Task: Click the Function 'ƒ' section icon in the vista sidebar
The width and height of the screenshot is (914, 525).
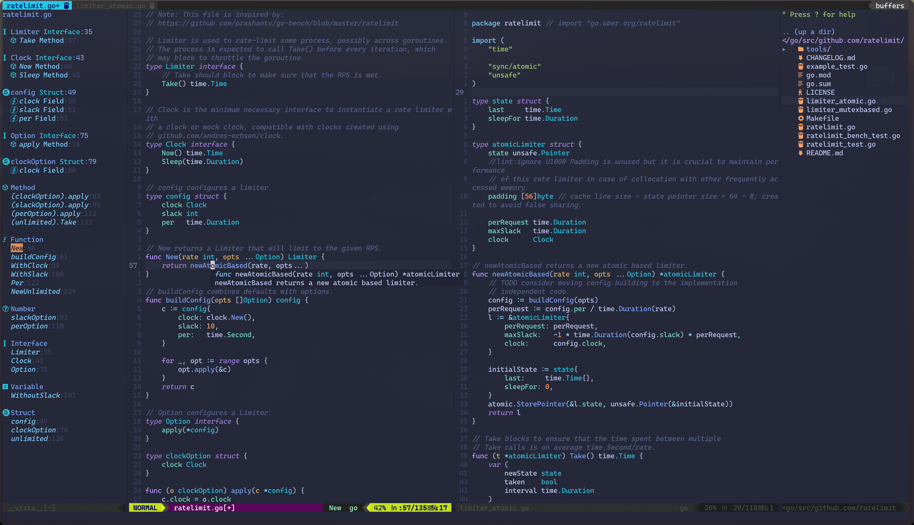Action: pos(5,239)
